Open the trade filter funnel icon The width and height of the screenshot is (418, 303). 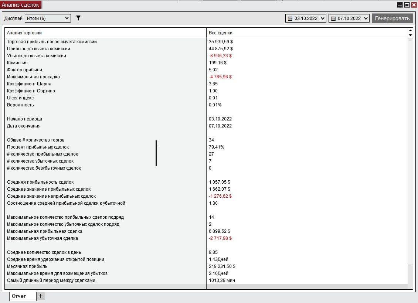pos(78,18)
